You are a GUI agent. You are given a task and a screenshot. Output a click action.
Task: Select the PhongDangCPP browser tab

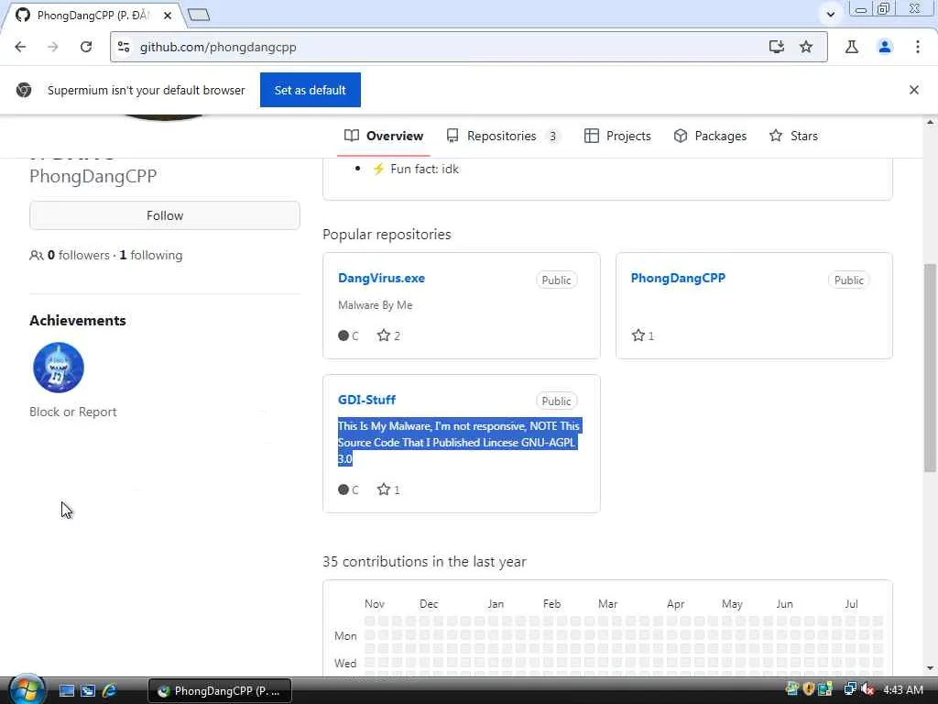[x=93, y=16]
